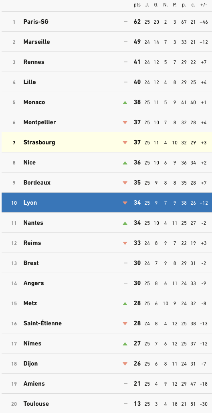Viewport: 212px width, 413px height.
Task: Click Paris-SG's unchanged dash indicator
Action: 126,22
